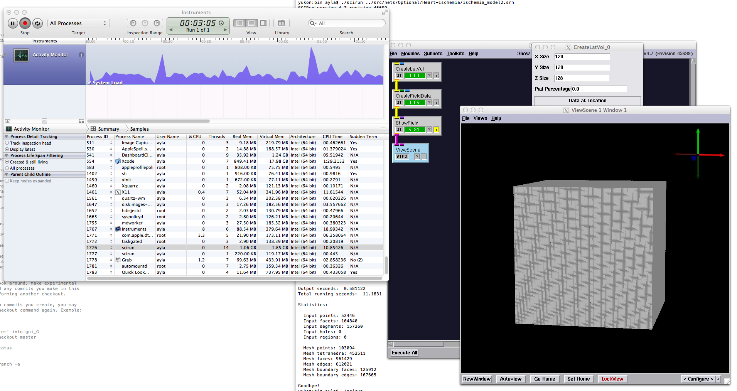The width and height of the screenshot is (737, 391).
Task: Click the scirun 1776 row action arrows
Action: point(111,248)
